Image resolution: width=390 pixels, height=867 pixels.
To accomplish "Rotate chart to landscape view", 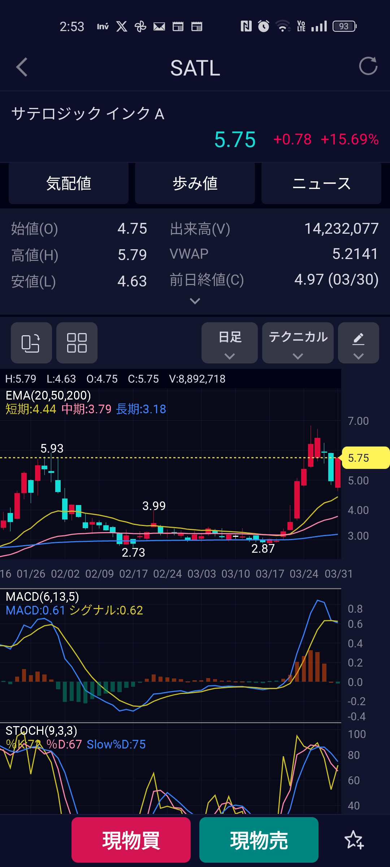I will [31, 342].
